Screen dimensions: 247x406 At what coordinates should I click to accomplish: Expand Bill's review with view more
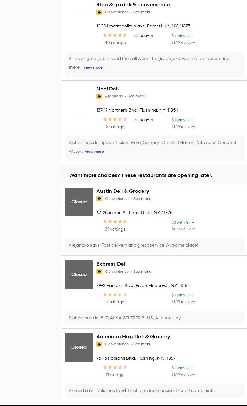pos(93,67)
